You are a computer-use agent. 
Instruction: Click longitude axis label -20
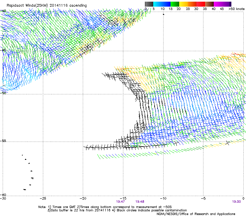point(83,198)
